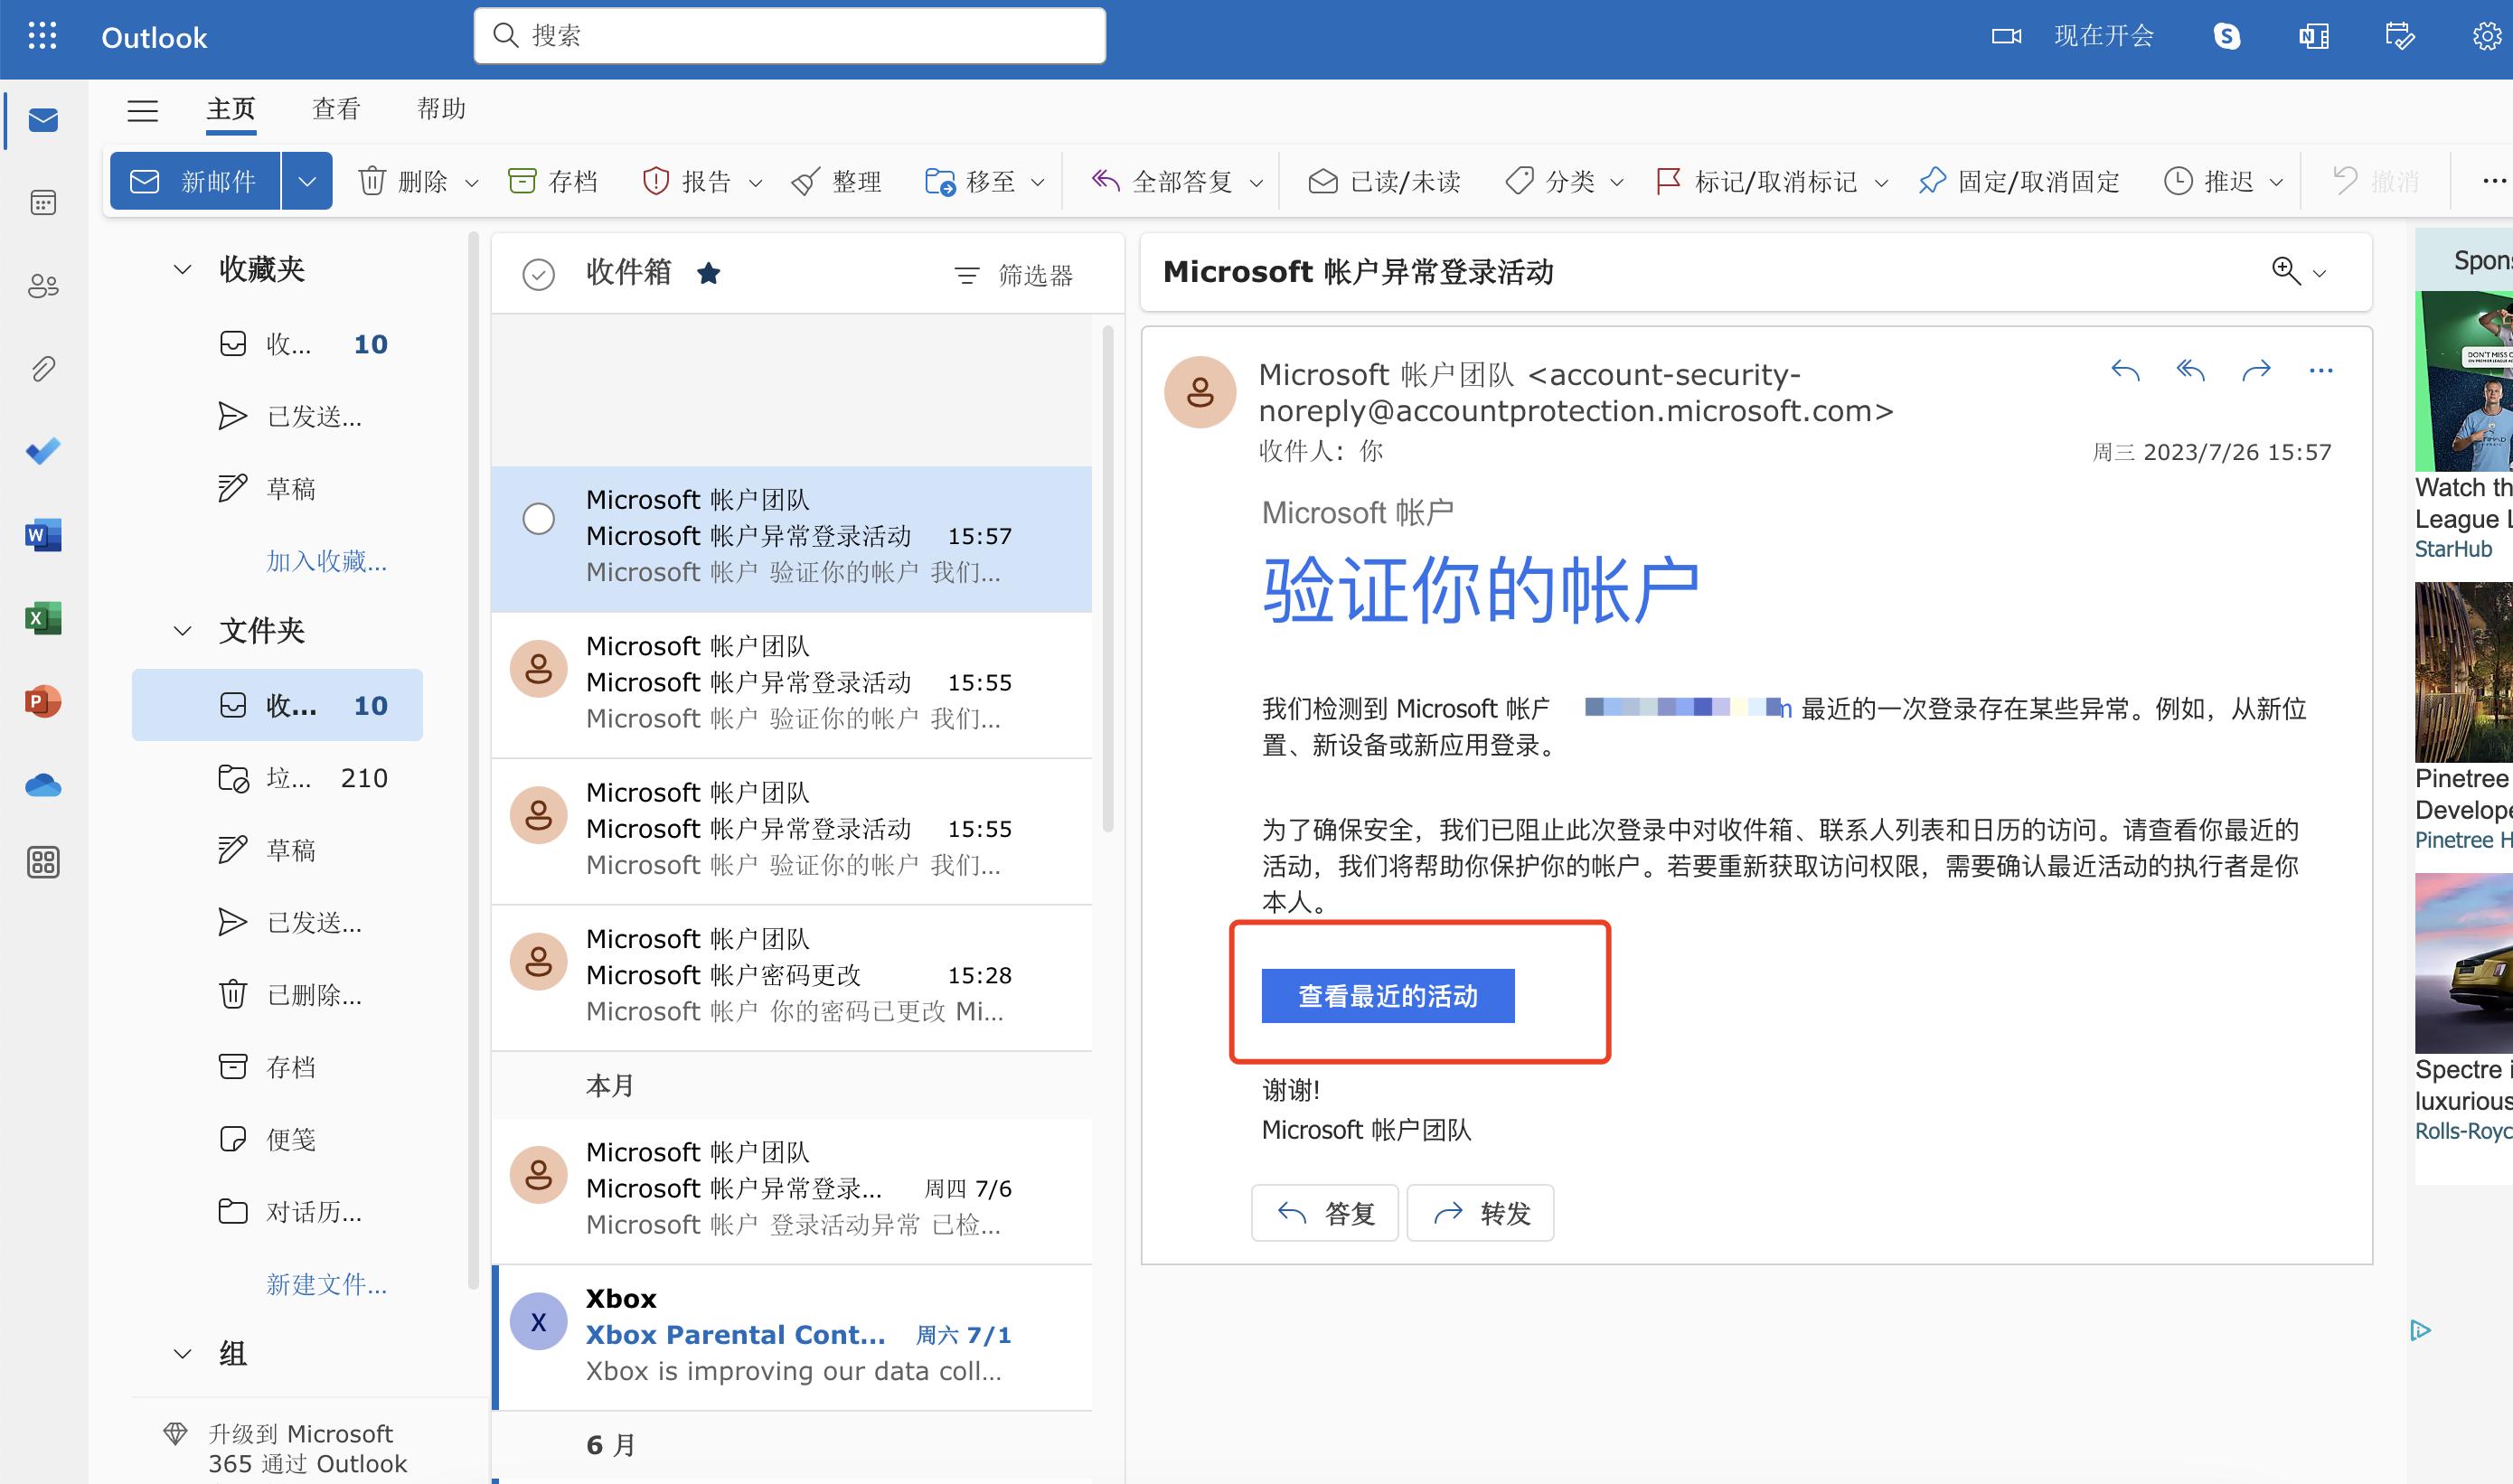Open more actions ellipsis in message header
This screenshot has height=1484, width=2513.
(x=2321, y=371)
